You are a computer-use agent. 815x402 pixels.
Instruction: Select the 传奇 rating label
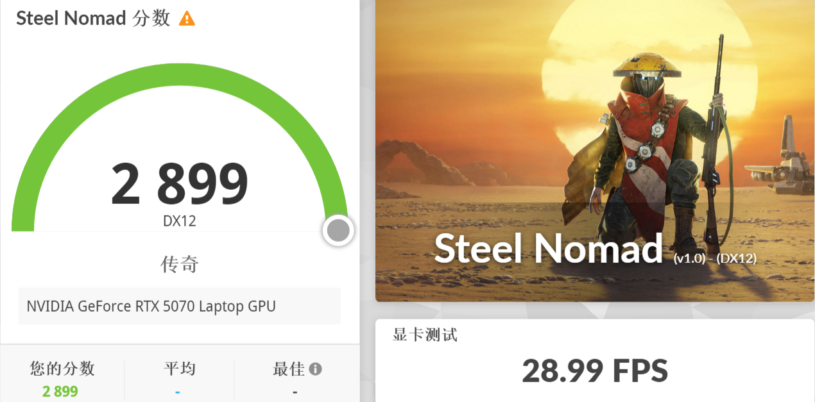tap(179, 264)
